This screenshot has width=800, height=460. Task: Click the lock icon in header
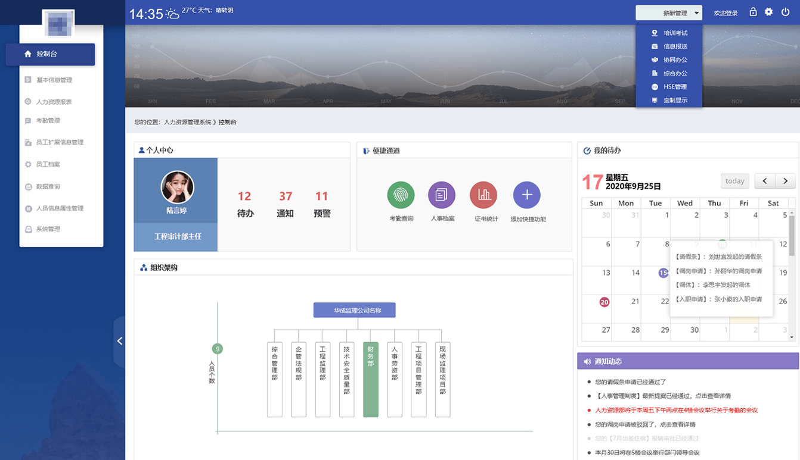click(753, 12)
